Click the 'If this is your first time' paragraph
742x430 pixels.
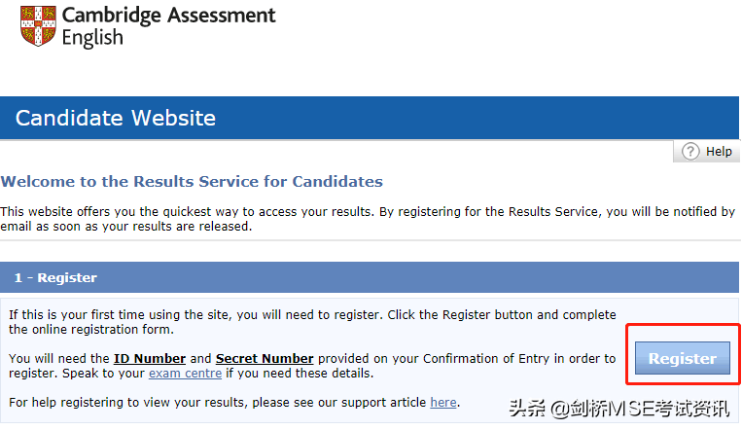(x=312, y=322)
